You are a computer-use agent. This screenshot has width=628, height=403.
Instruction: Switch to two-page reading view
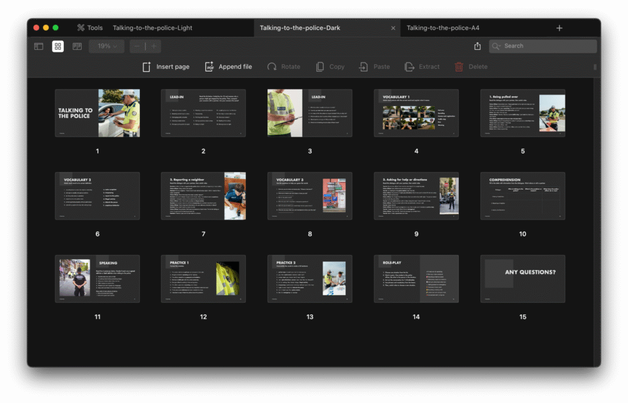[77, 46]
